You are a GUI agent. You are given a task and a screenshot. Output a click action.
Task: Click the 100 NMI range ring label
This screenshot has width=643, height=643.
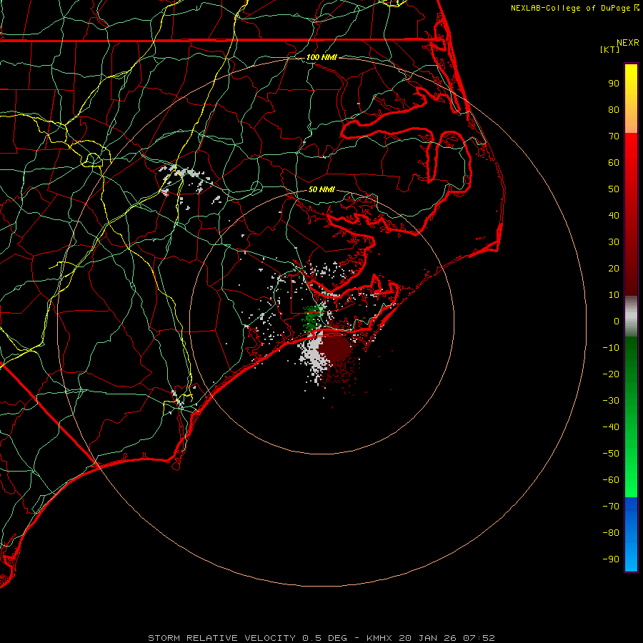321,57
